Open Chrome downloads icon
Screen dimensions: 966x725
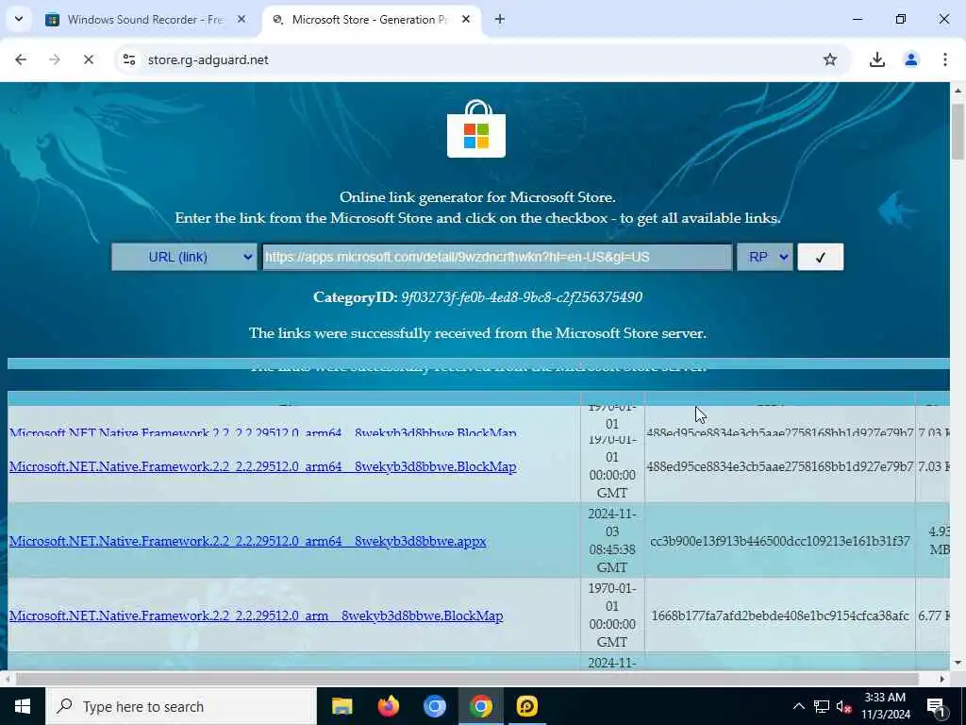(x=876, y=59)
